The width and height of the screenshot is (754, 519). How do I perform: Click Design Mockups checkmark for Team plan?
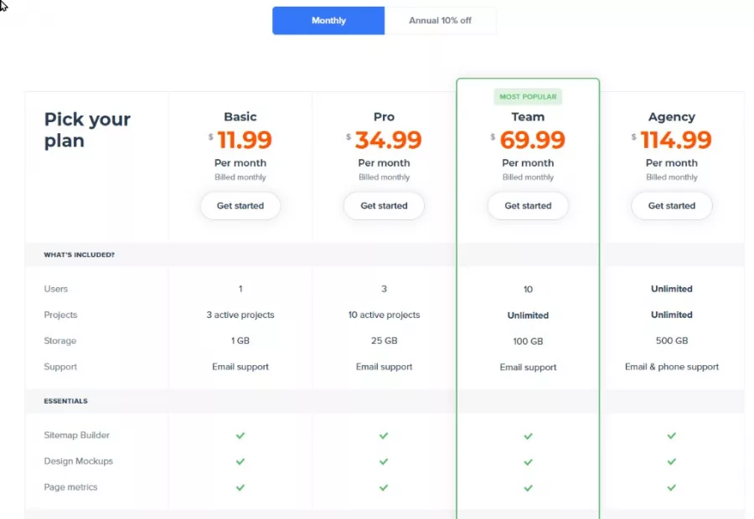point(528,462)
